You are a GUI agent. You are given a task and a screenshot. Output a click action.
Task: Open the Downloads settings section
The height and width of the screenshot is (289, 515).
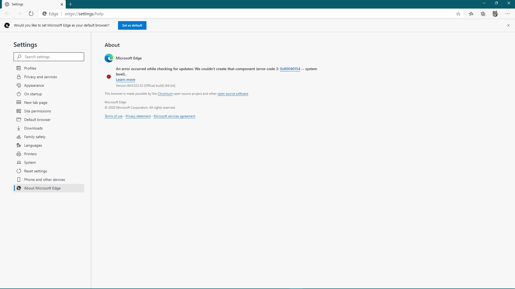coord(33,128)
